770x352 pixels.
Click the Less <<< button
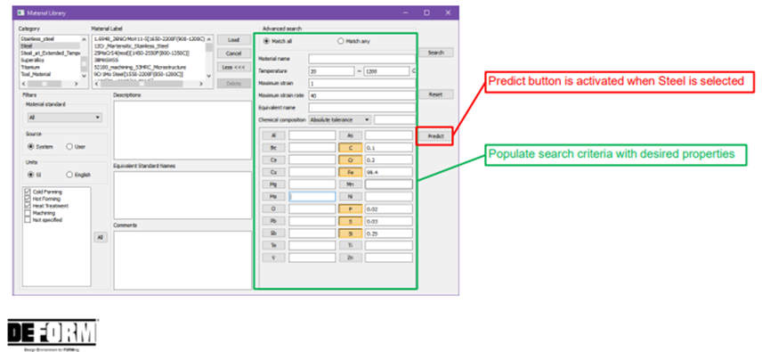tap(234, 68)
